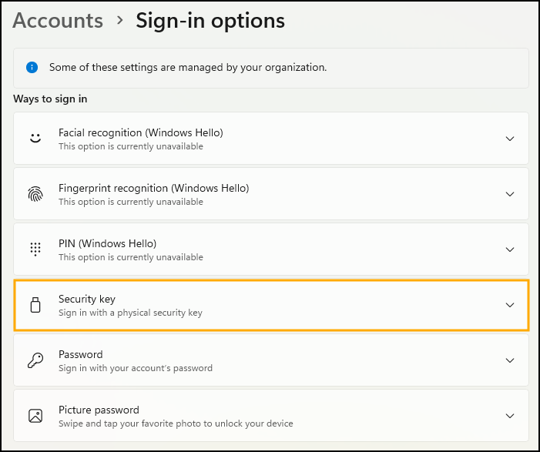
Task: Choose "Sign in with your account's password" text
Action: point(135,368)
